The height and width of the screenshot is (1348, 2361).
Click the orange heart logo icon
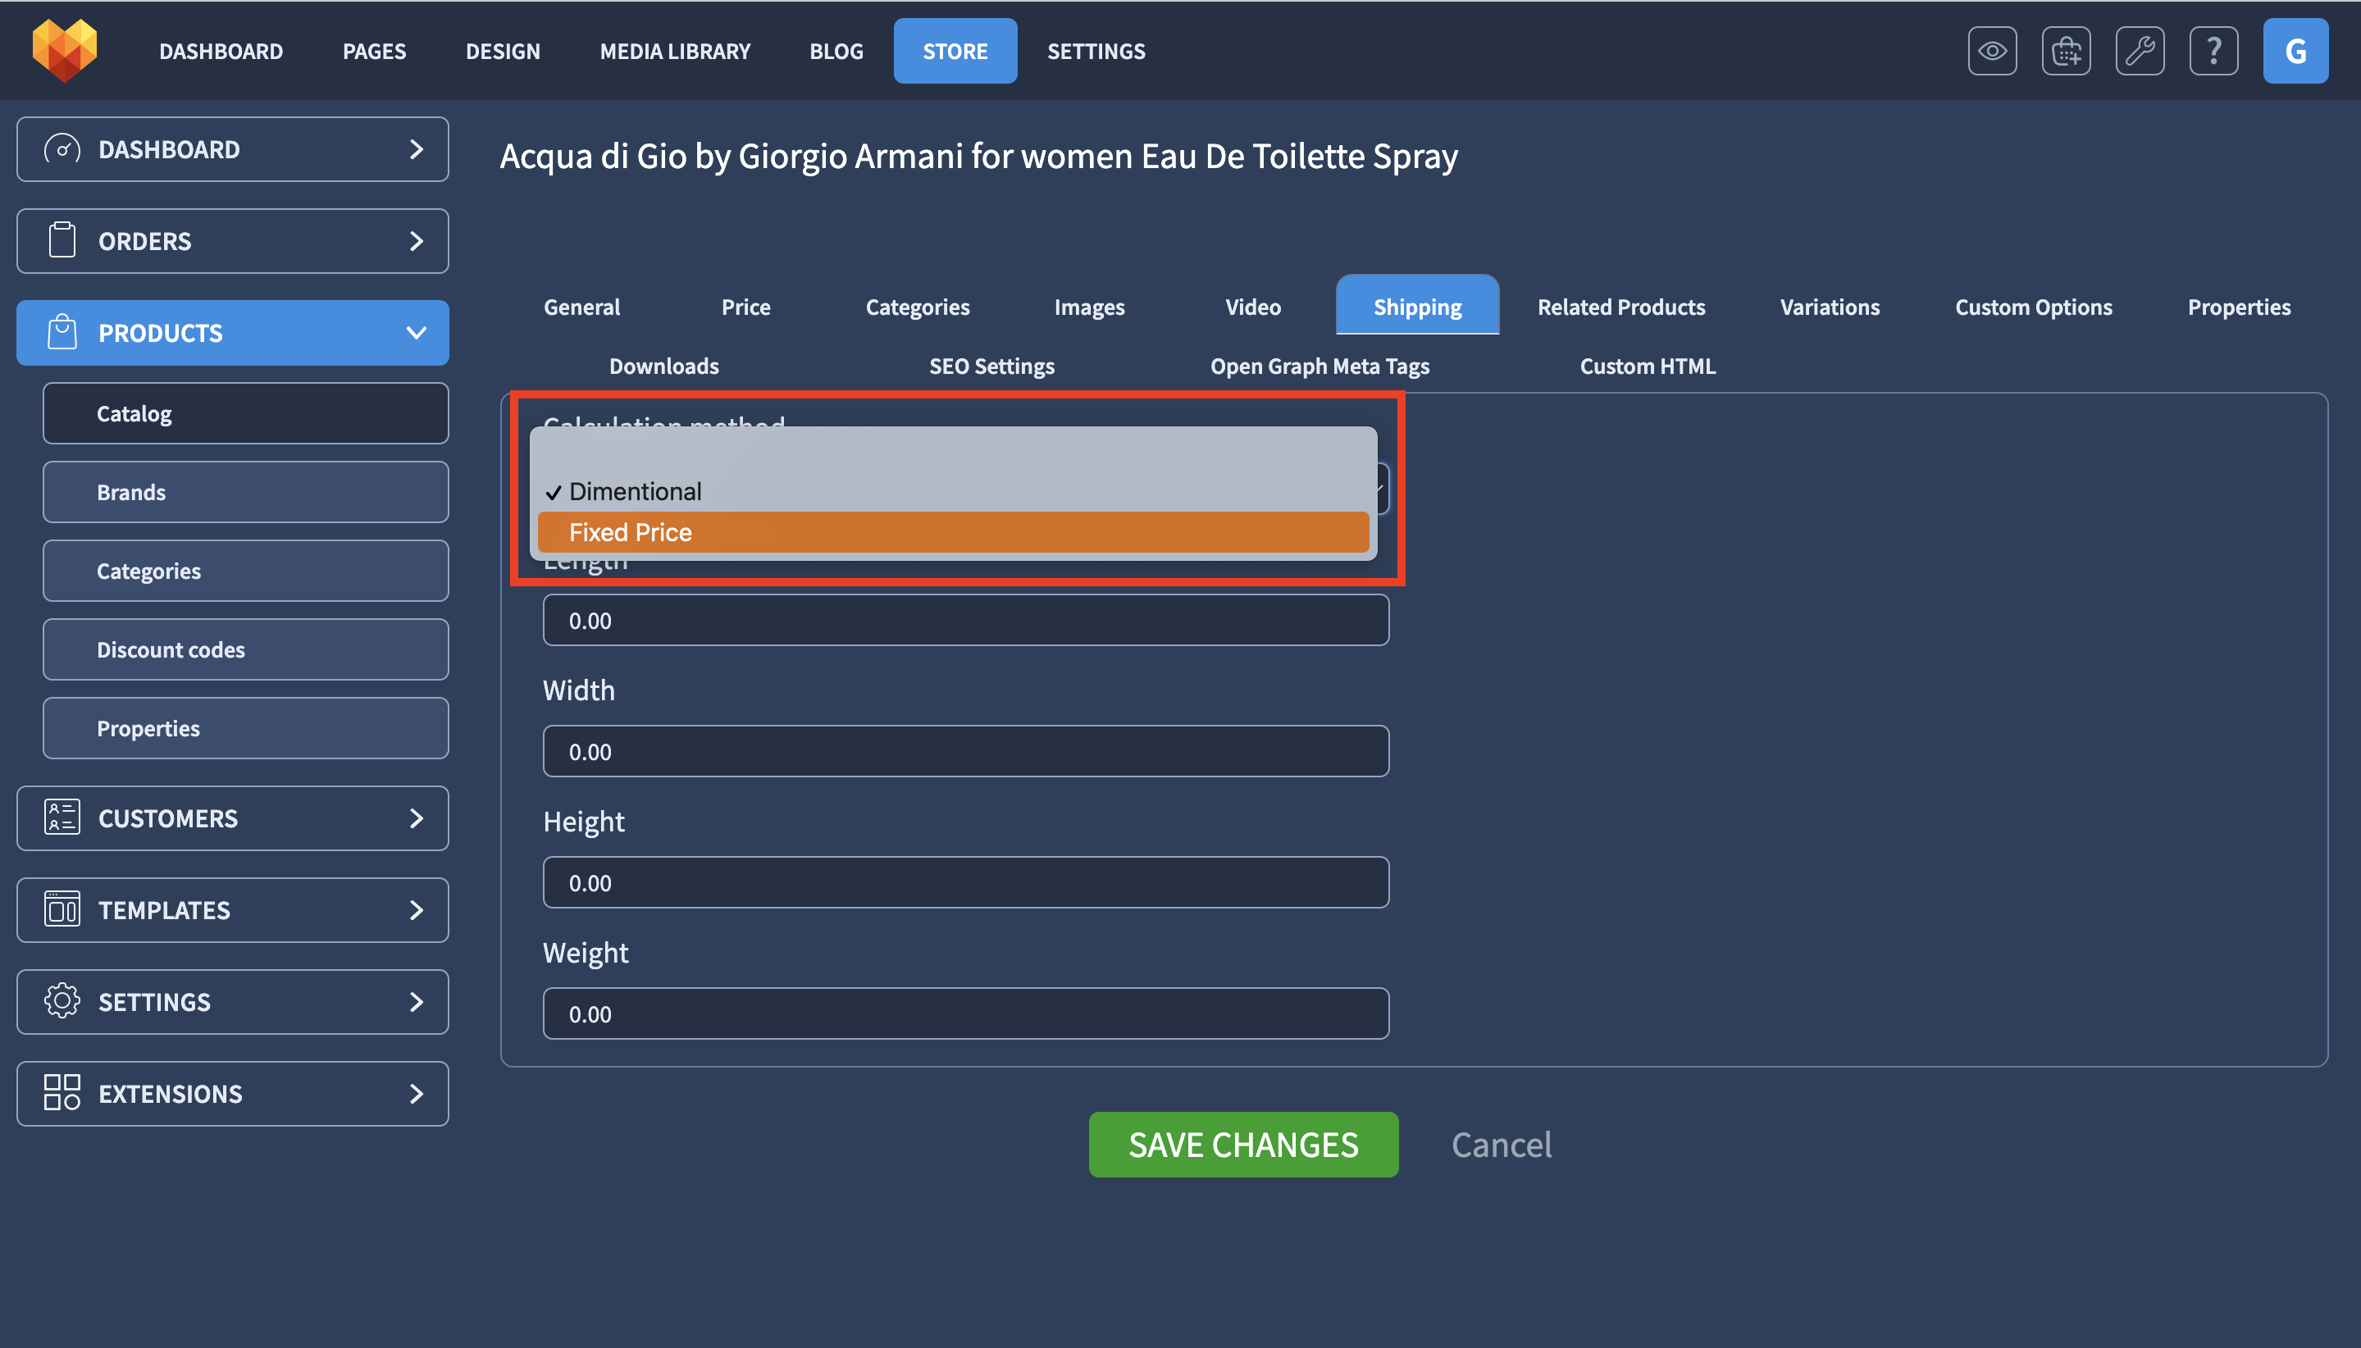[64, 50]
